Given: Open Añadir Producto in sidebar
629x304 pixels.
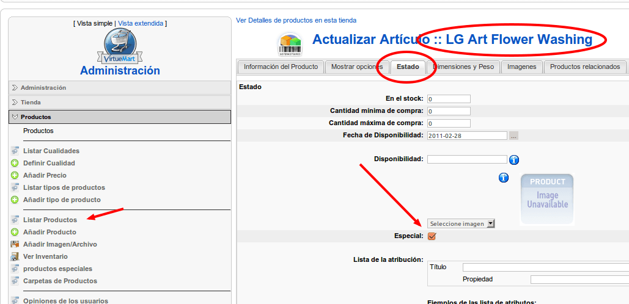Looking at the screenshot, I should point(50,232).
